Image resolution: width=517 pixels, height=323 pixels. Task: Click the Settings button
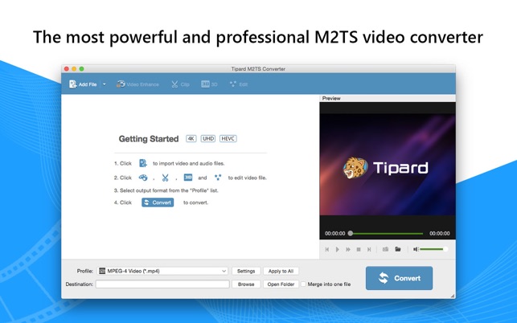tap(246, 271)
